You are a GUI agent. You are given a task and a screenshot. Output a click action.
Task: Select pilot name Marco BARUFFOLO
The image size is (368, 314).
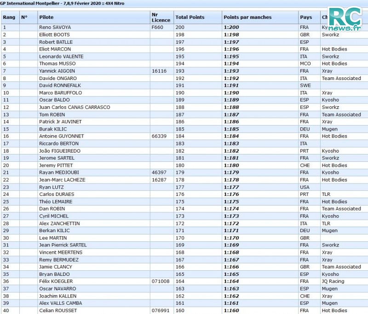click(61, 93)
